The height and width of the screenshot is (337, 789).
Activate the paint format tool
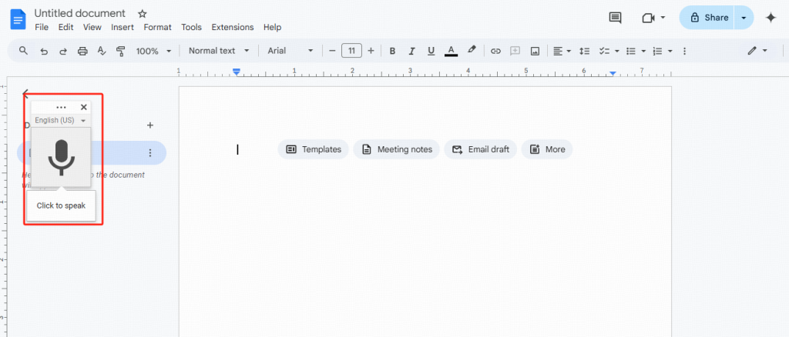point(120,51)
